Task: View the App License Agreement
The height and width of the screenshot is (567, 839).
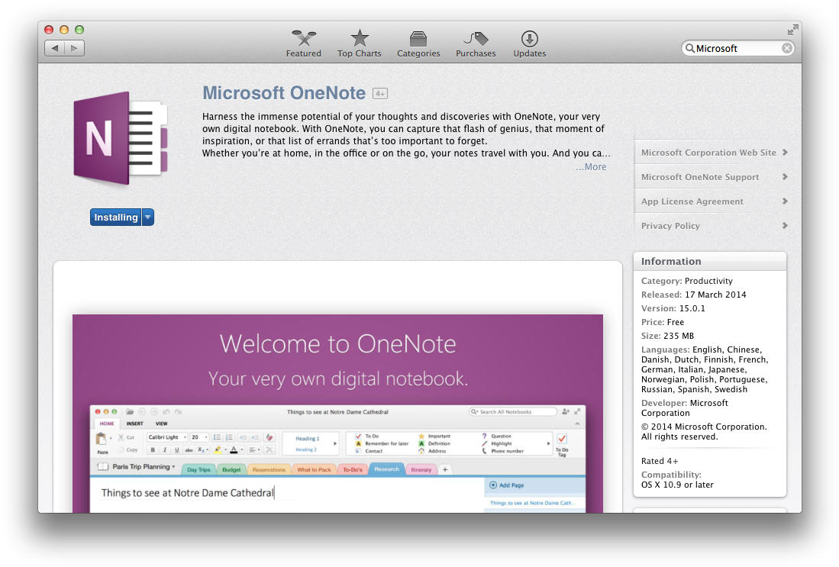Action: tap(692, 201)
